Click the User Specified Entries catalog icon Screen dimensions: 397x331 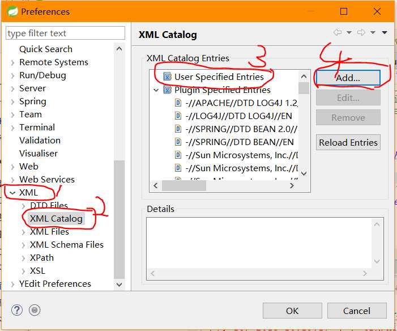point(167,77)
